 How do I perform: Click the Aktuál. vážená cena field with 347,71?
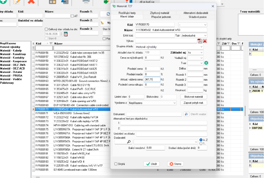point(152,79)
